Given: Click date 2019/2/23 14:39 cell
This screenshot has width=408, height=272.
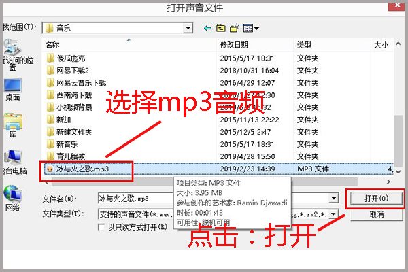Looking at the screenshot, I should [x=248, y=169].
